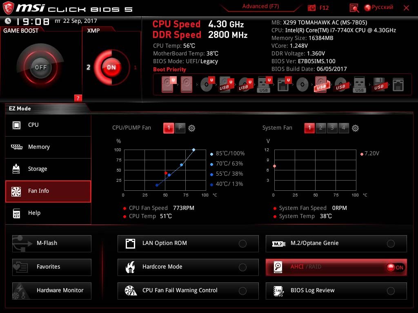Select the second boot device, legacy hard disk

(x=187, y=84)
